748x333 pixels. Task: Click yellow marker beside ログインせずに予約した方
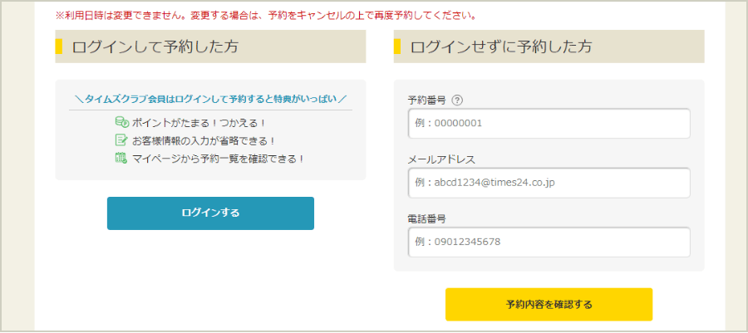[x=397, y=47]
